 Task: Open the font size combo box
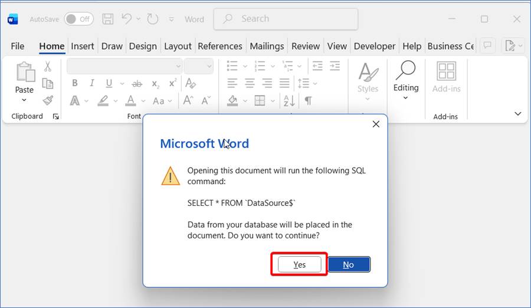pos(198,66)
